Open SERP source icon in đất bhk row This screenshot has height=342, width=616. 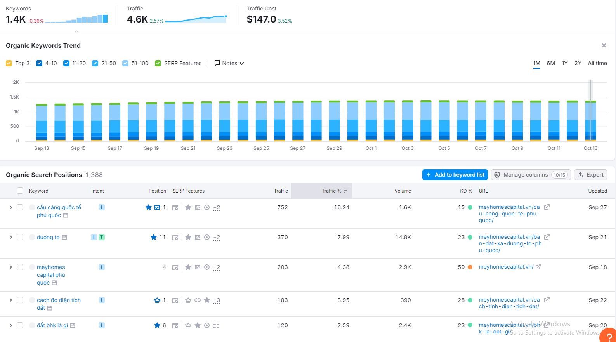[175, 326]
